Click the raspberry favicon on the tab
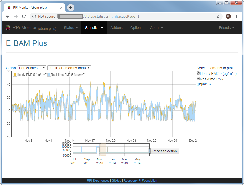This screenshot has width=244, height=185. pyautogui.click(x=9, y=8)
